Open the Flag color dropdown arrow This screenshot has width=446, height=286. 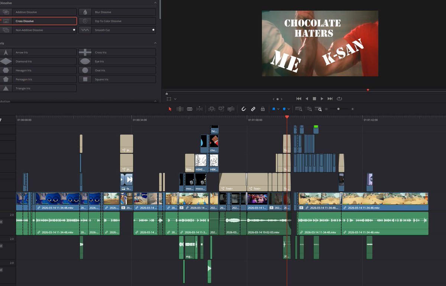(278, 109)
